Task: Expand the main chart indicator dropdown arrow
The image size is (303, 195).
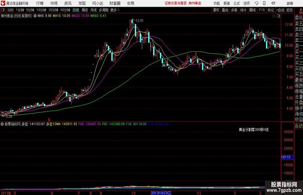Action: point(35,16)
